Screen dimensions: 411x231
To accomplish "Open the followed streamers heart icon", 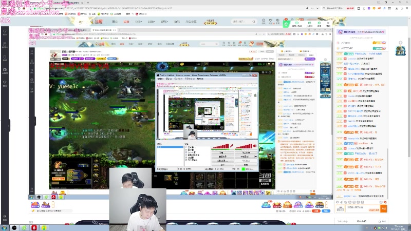I will tap(271, 21).
